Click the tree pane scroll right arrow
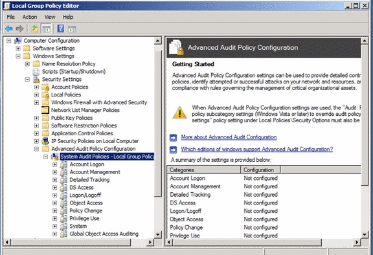 pyautogui.click(x=150, y=242)
